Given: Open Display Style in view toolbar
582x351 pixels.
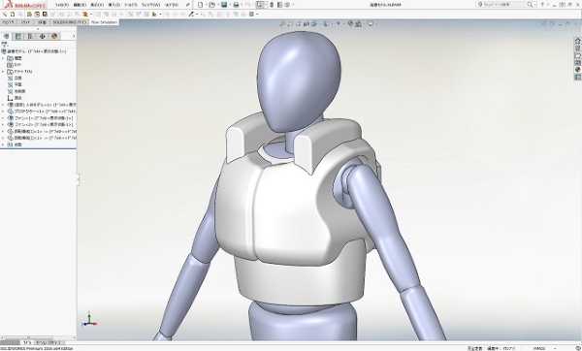Looking at the screenshot, I should point(326,23).
